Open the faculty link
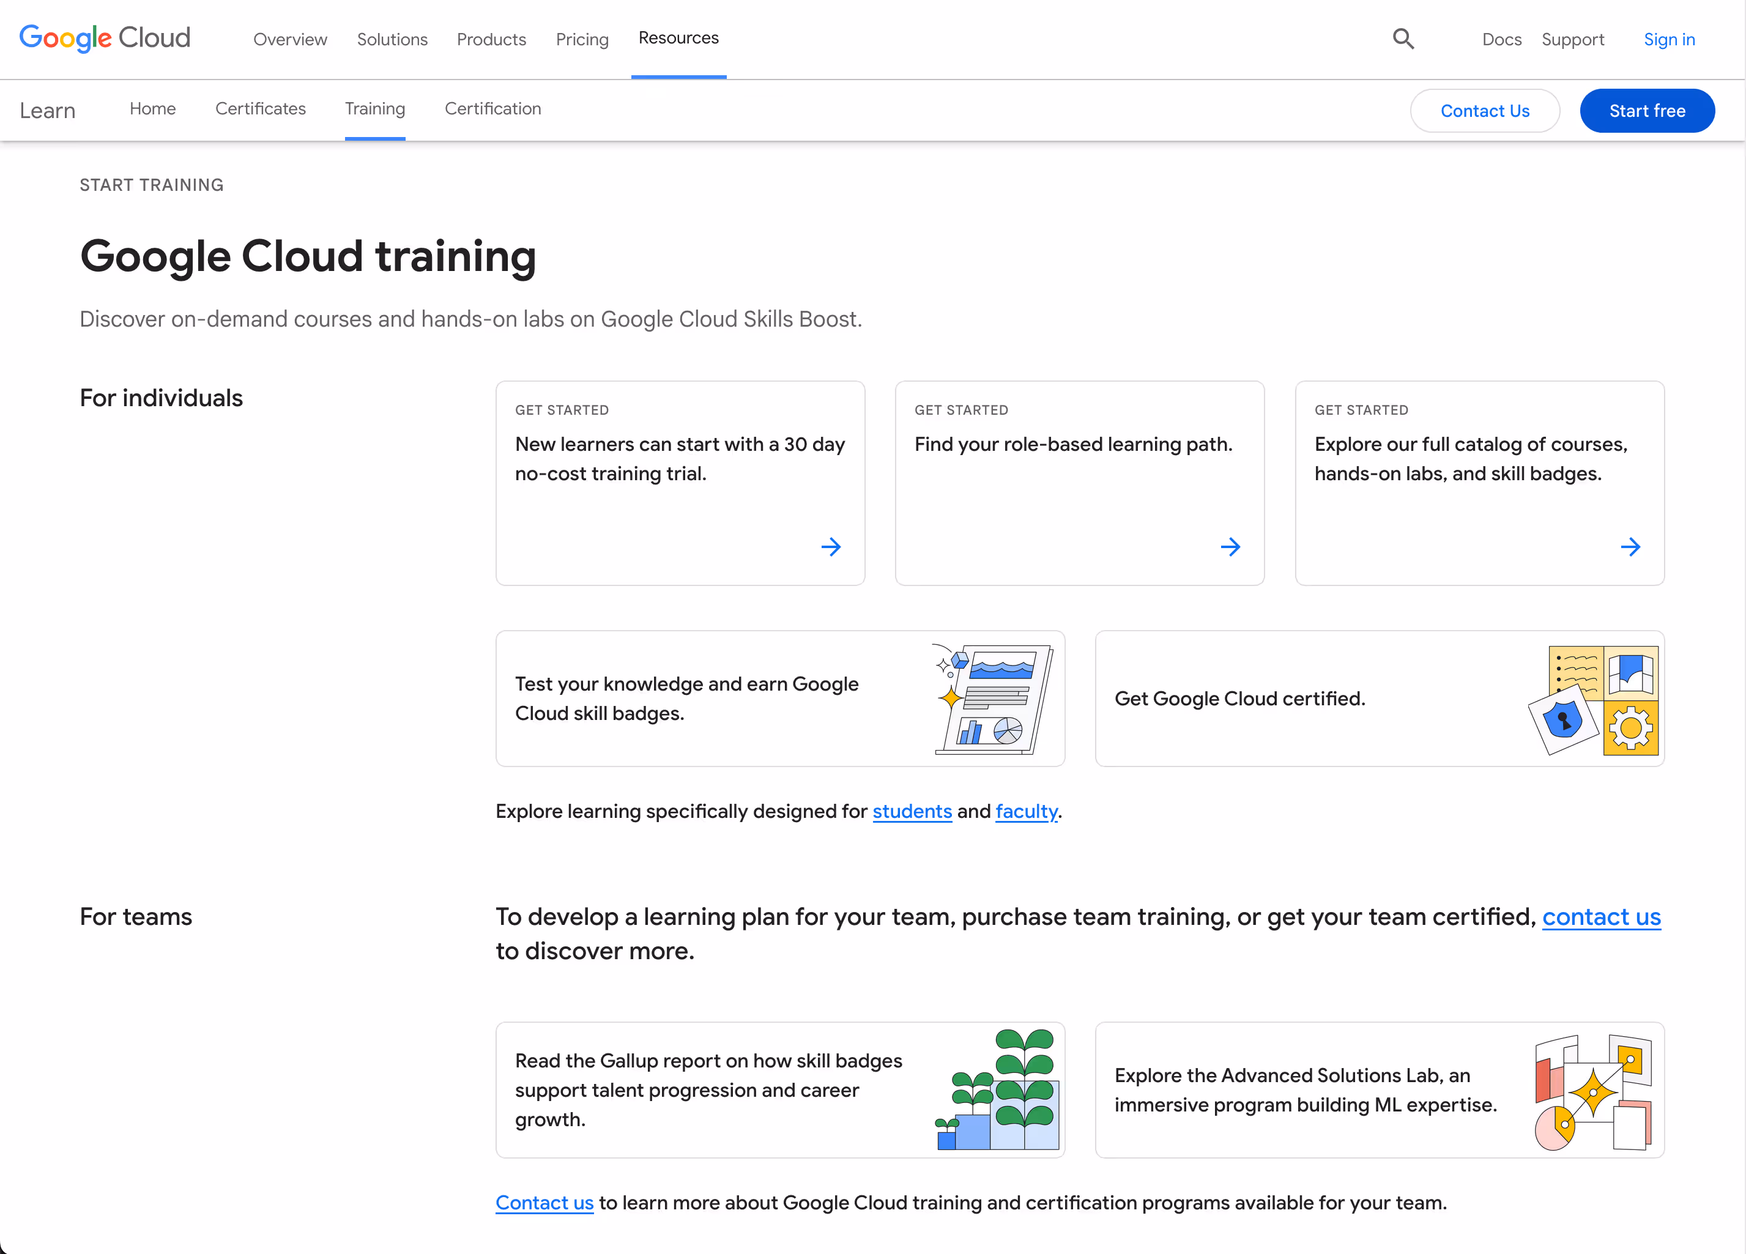 click(x=1025, y=811)
